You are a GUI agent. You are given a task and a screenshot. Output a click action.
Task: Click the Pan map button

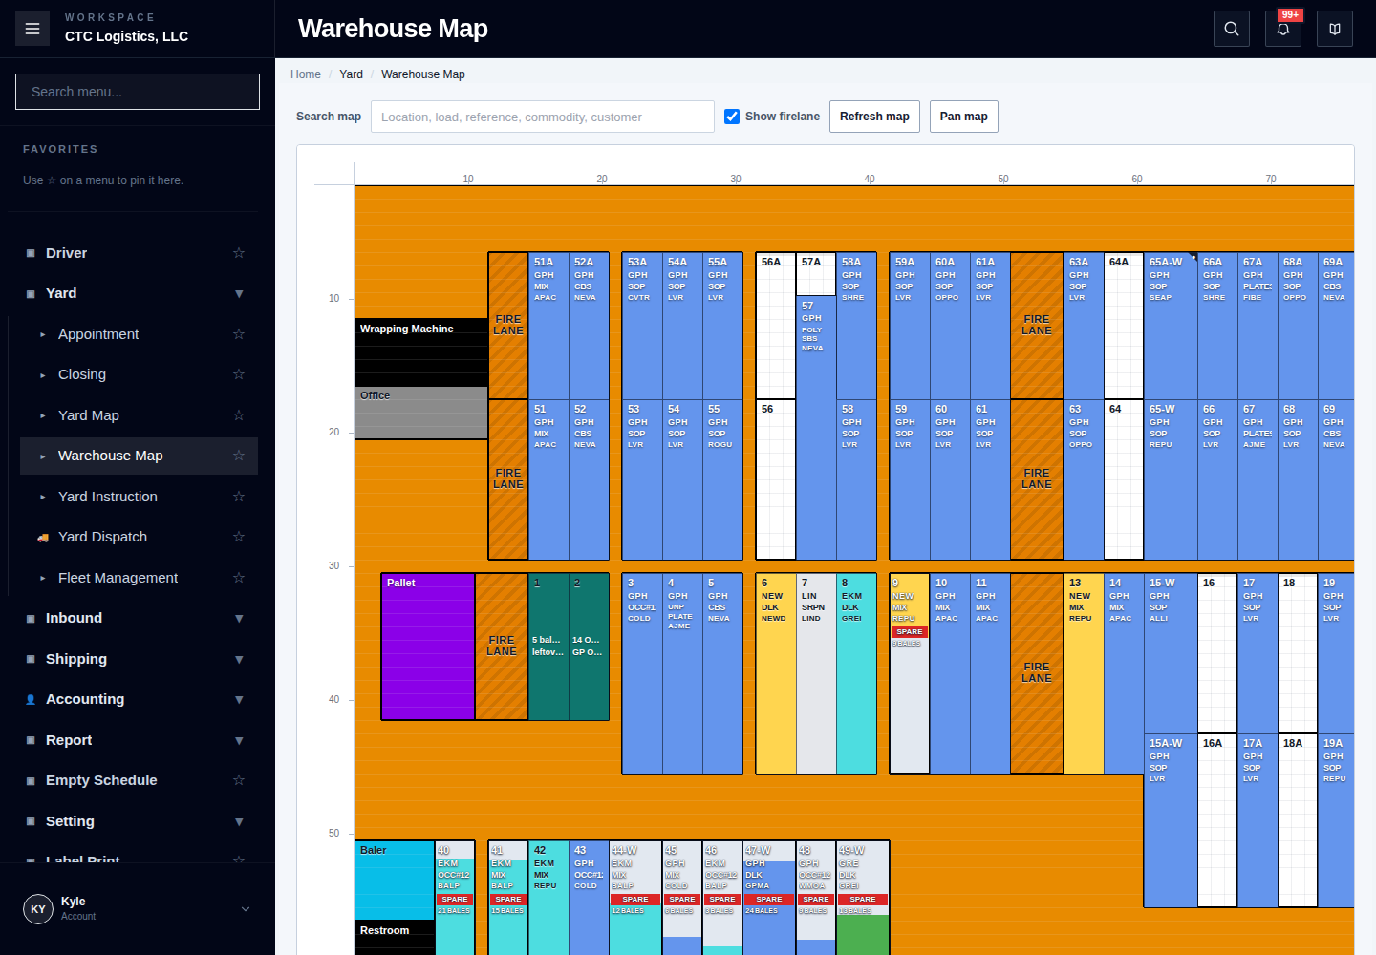pos(963,117)
